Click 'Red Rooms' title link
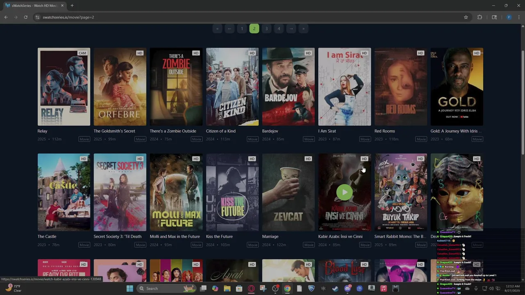Image resolution: width=525 pixels, height=295 pixels. 385,131
